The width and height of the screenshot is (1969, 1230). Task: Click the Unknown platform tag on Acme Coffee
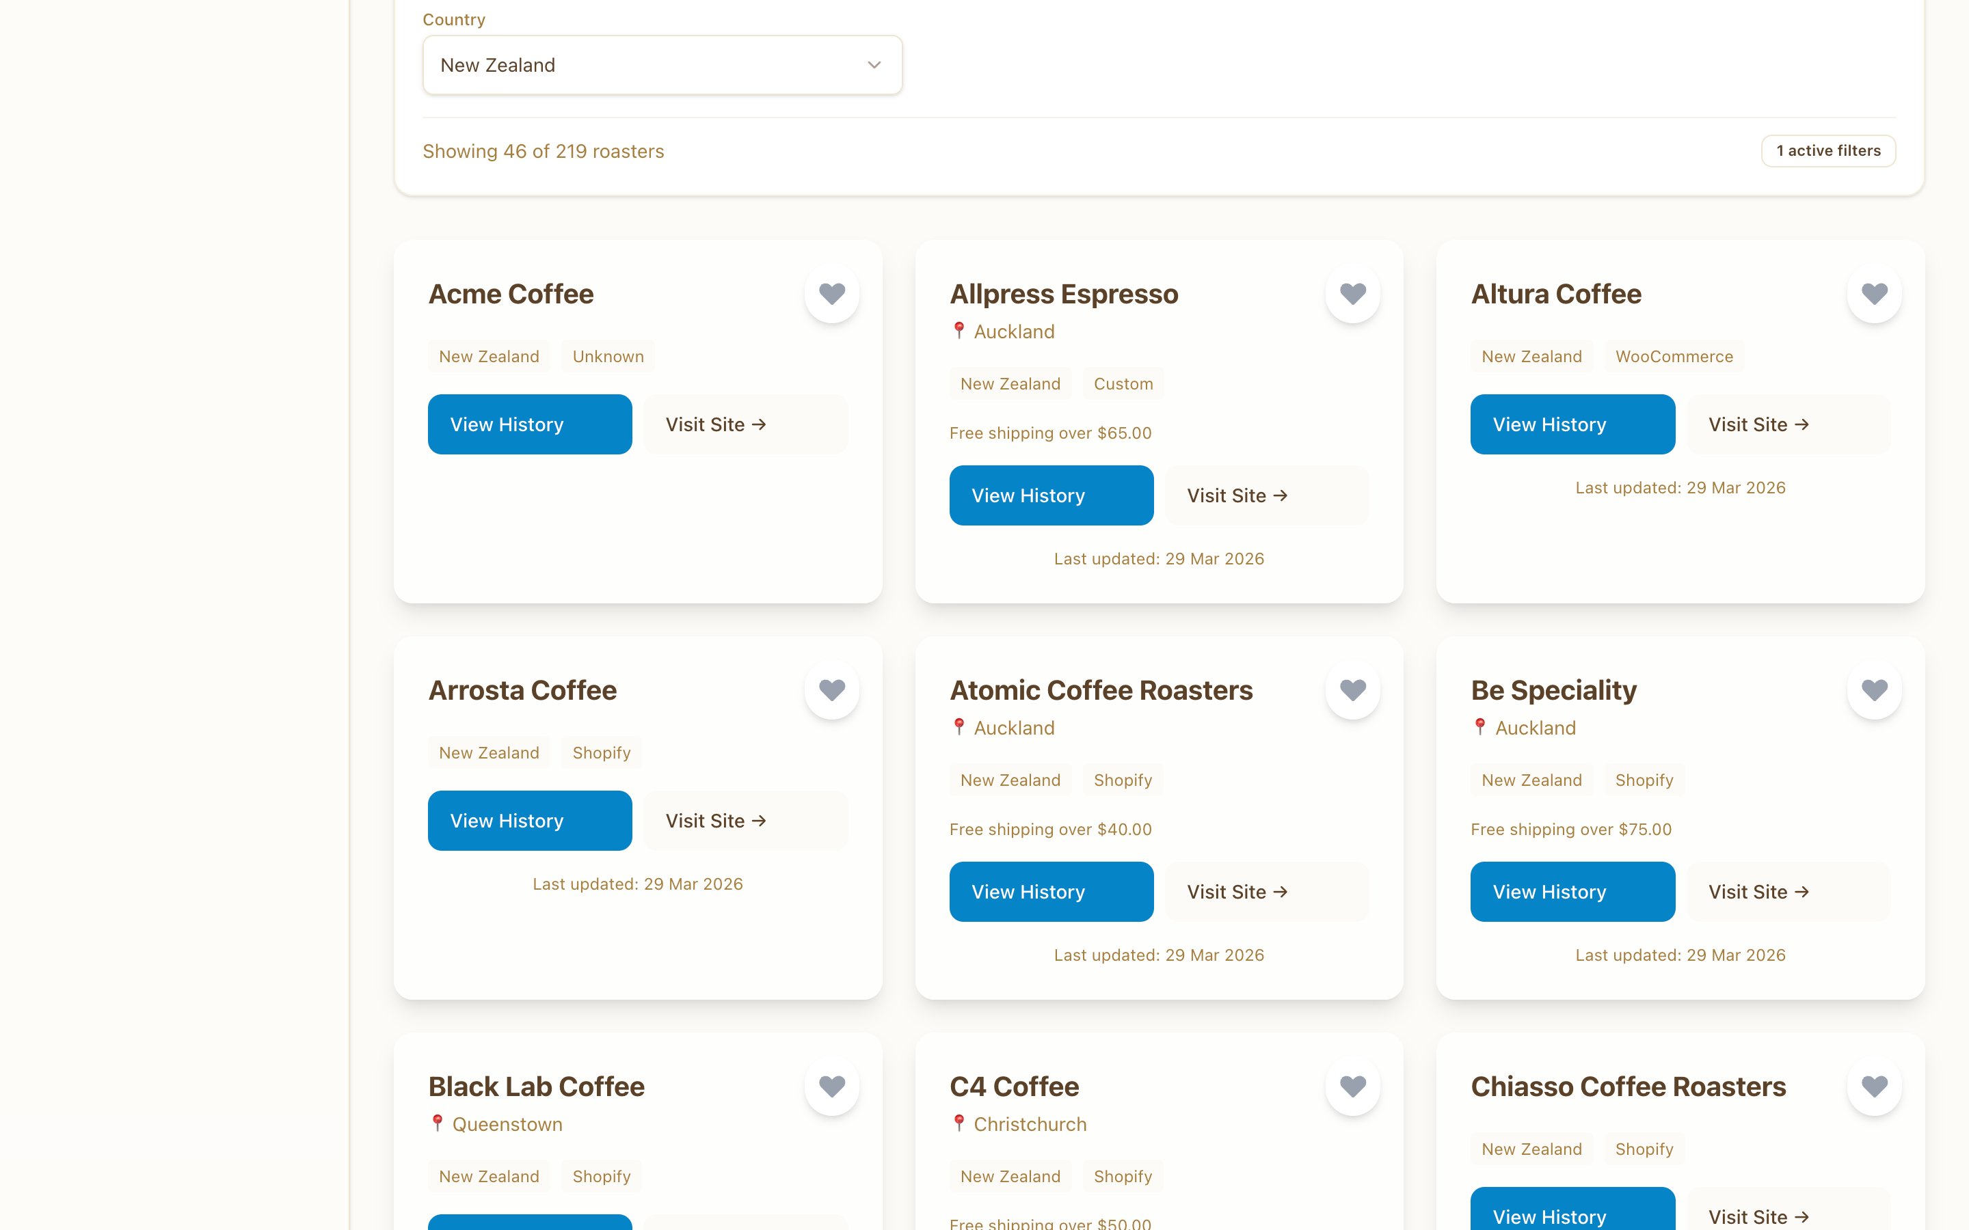click(608, 355)
